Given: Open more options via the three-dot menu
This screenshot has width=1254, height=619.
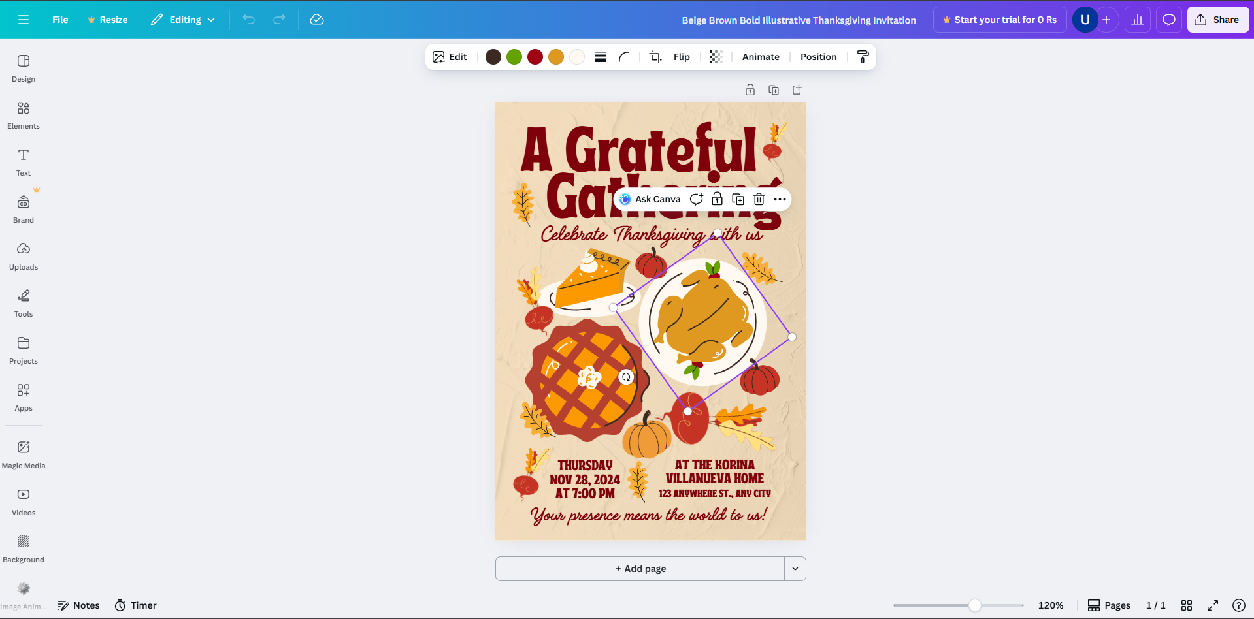Looking at the screenshot, I should tap(779, 199).
